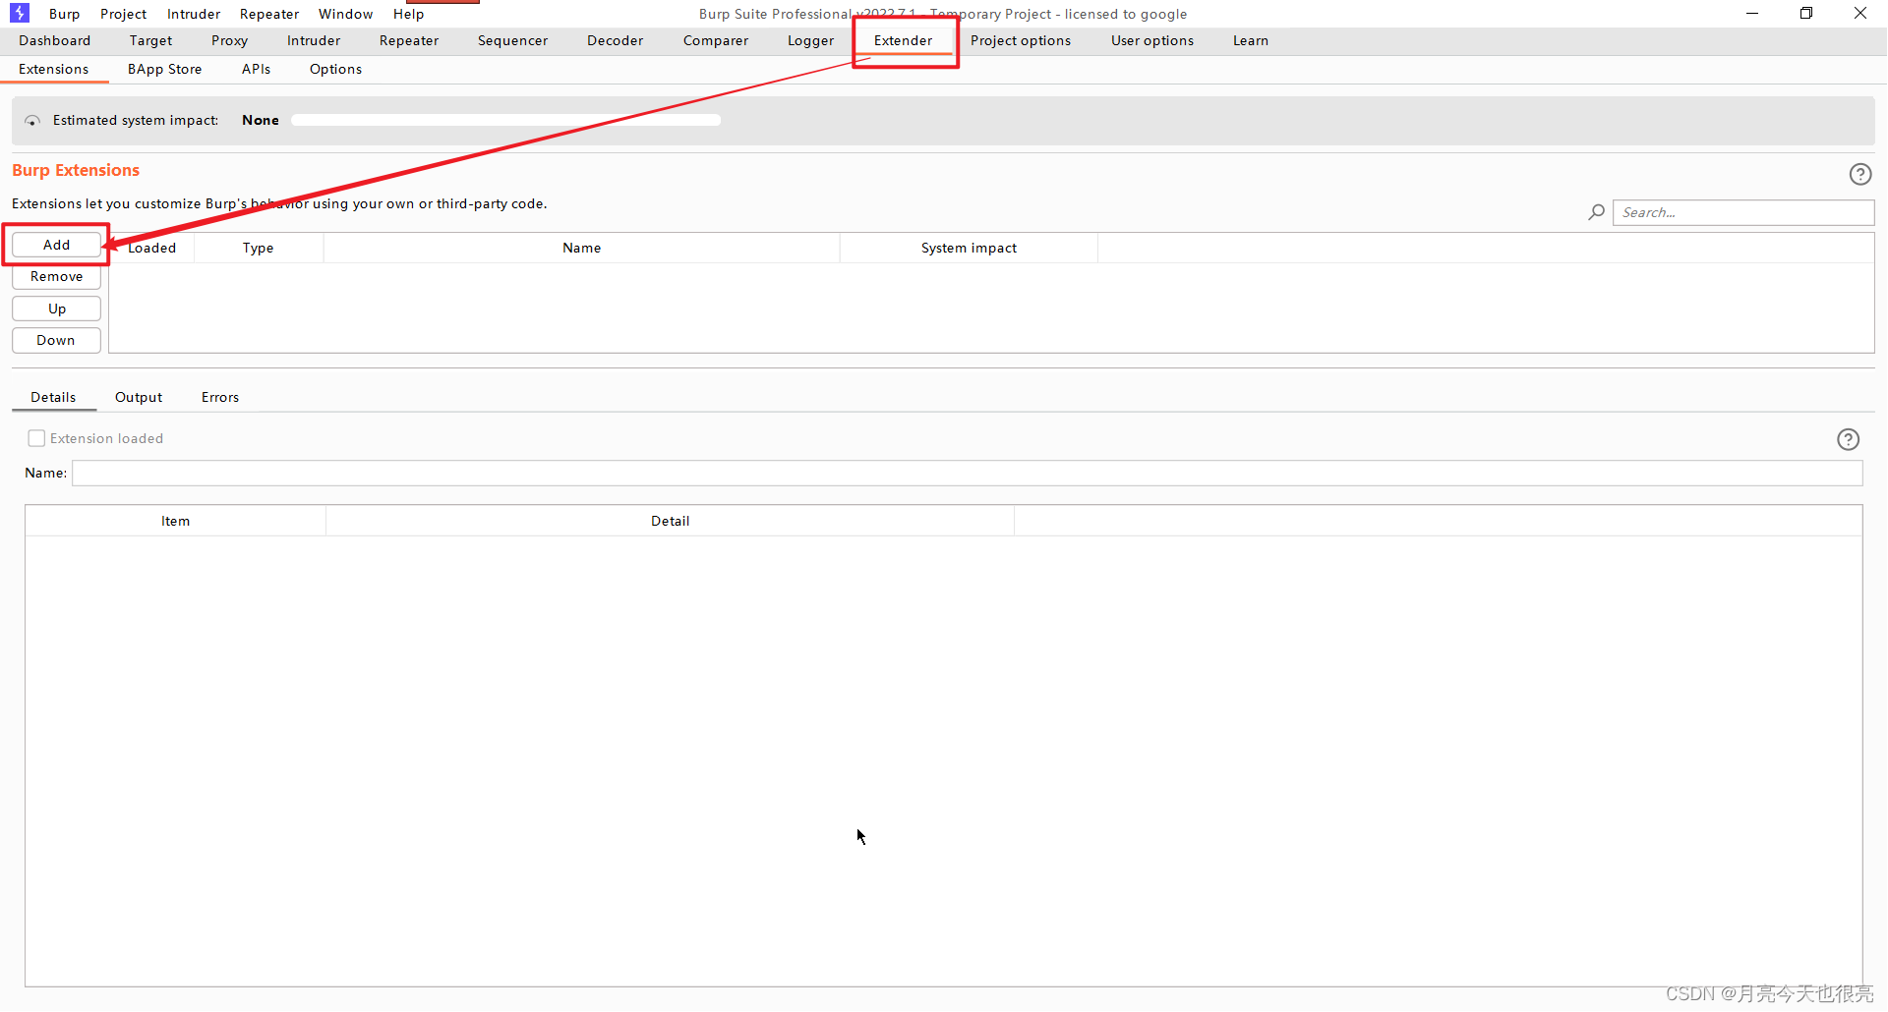The image size is (1888, 1012).
Task: Click the Detail column header
Action: [x=670, y=521]
